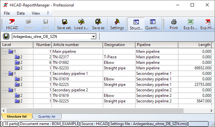
Task: Click the folder icon of the Secondary pipeline 2 row
Action: coord(11,90)
